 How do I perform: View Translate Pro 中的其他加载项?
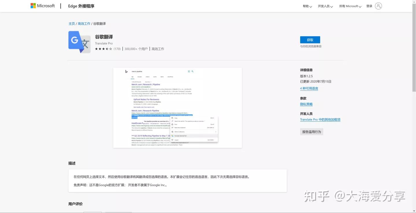pyautogui.click(x=320, y=119)
